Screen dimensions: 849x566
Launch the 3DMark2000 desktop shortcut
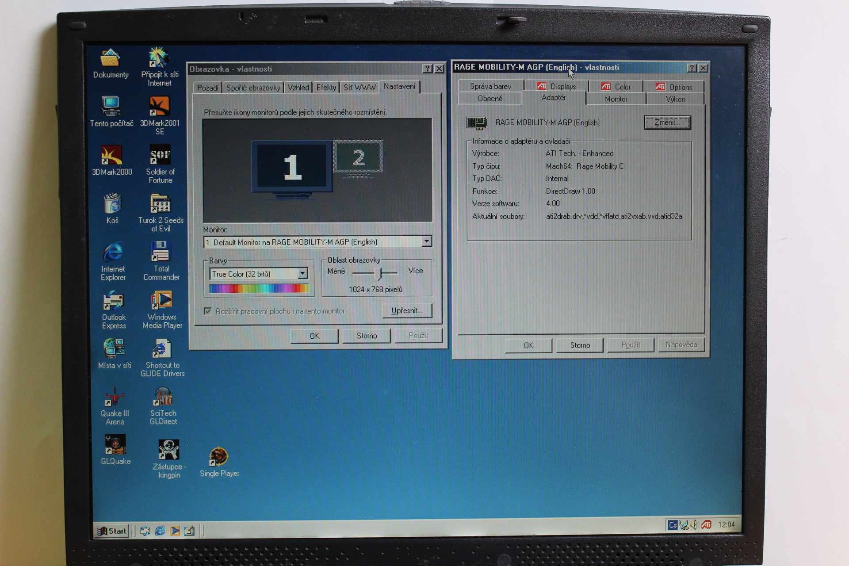pos(111,161)
